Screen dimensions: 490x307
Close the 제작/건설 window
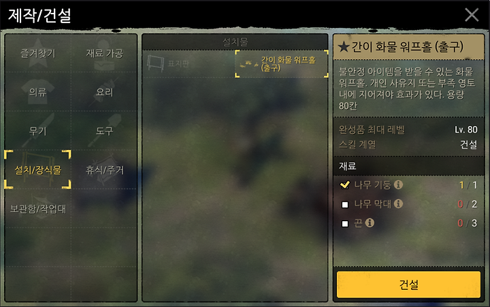tap(472, 15)
